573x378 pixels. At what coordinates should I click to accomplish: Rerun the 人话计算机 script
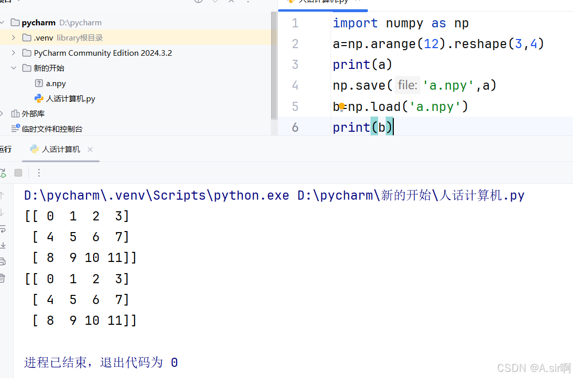pos(4,173)
